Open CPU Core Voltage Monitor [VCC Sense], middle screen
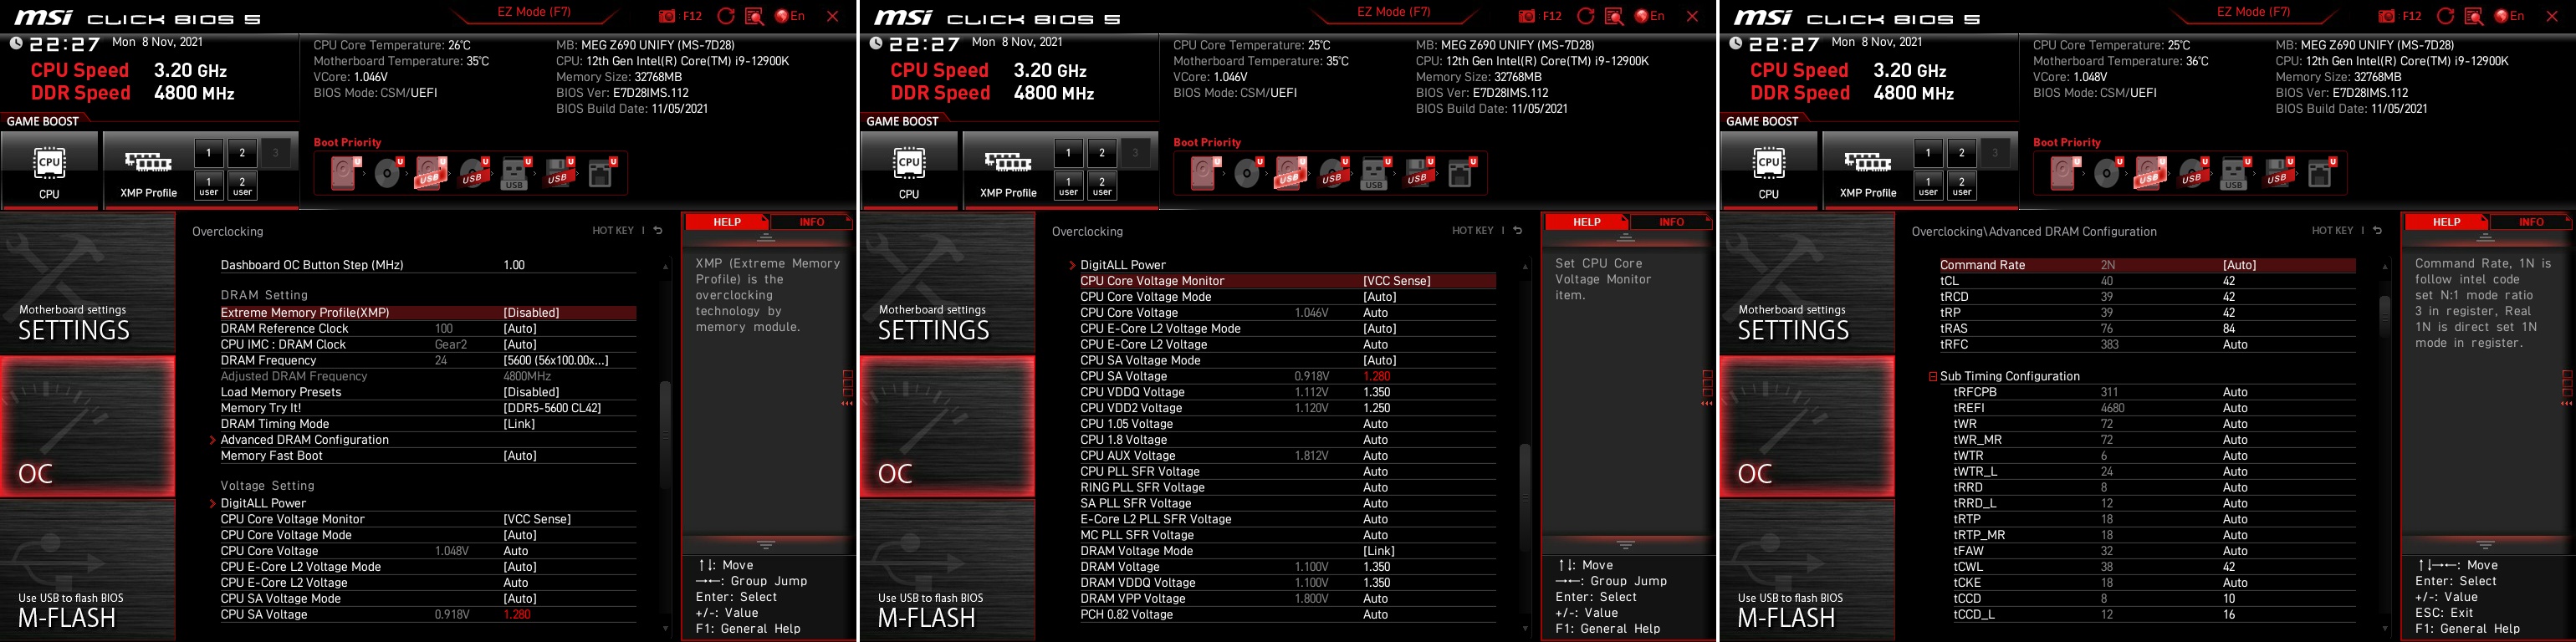The height and width of the screenshot is (642, 2576). tap(1287, 281)
